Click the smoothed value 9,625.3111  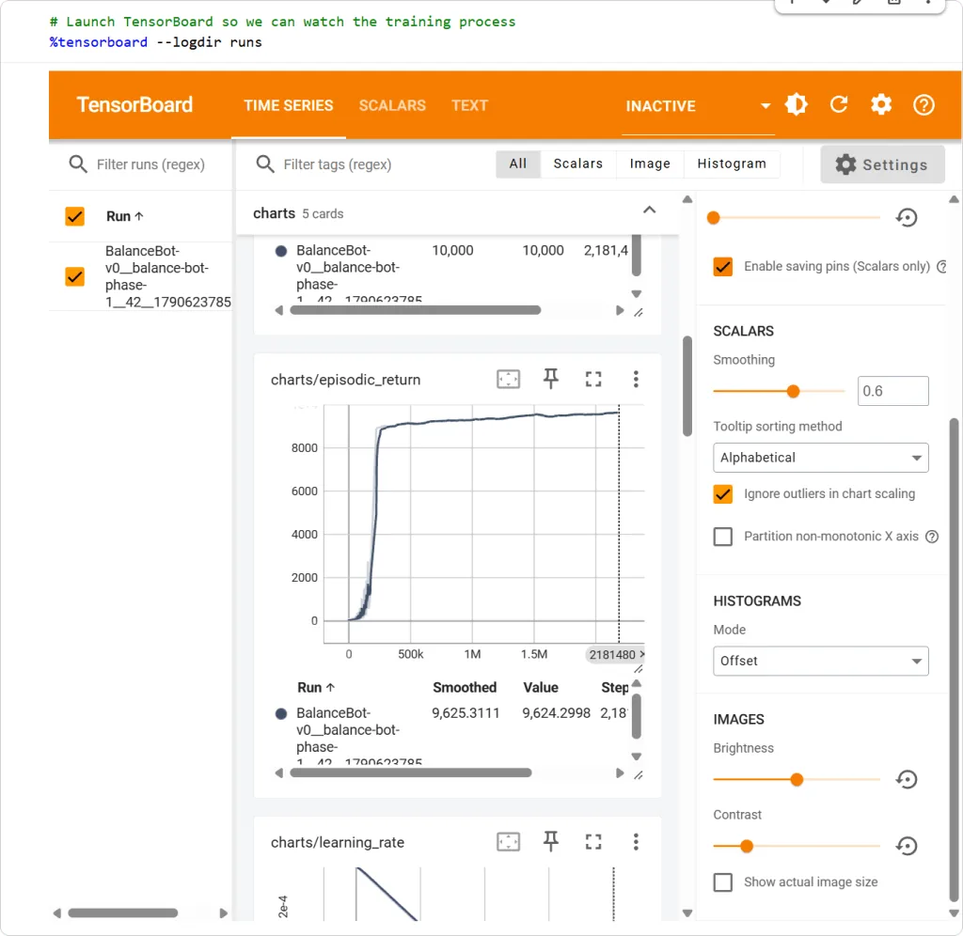point(466,712)
